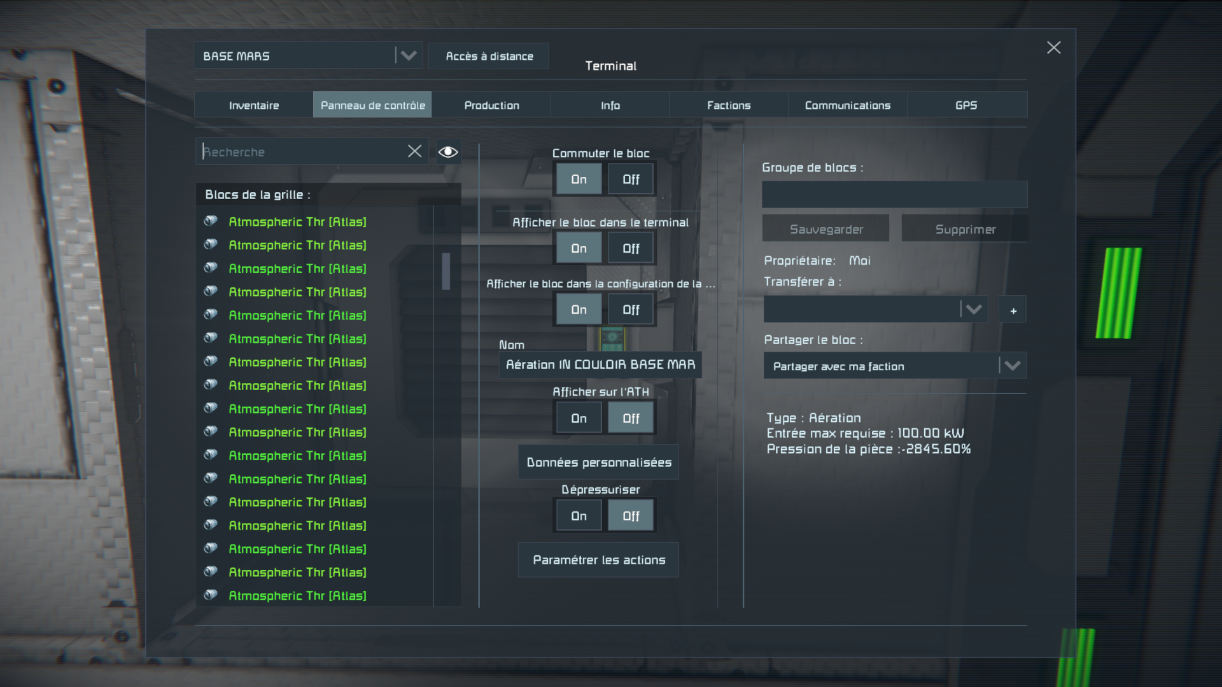The image size is (1222, 687).
Task: Expand the Transférer à dropdown
Action: (x=973, y=310)
